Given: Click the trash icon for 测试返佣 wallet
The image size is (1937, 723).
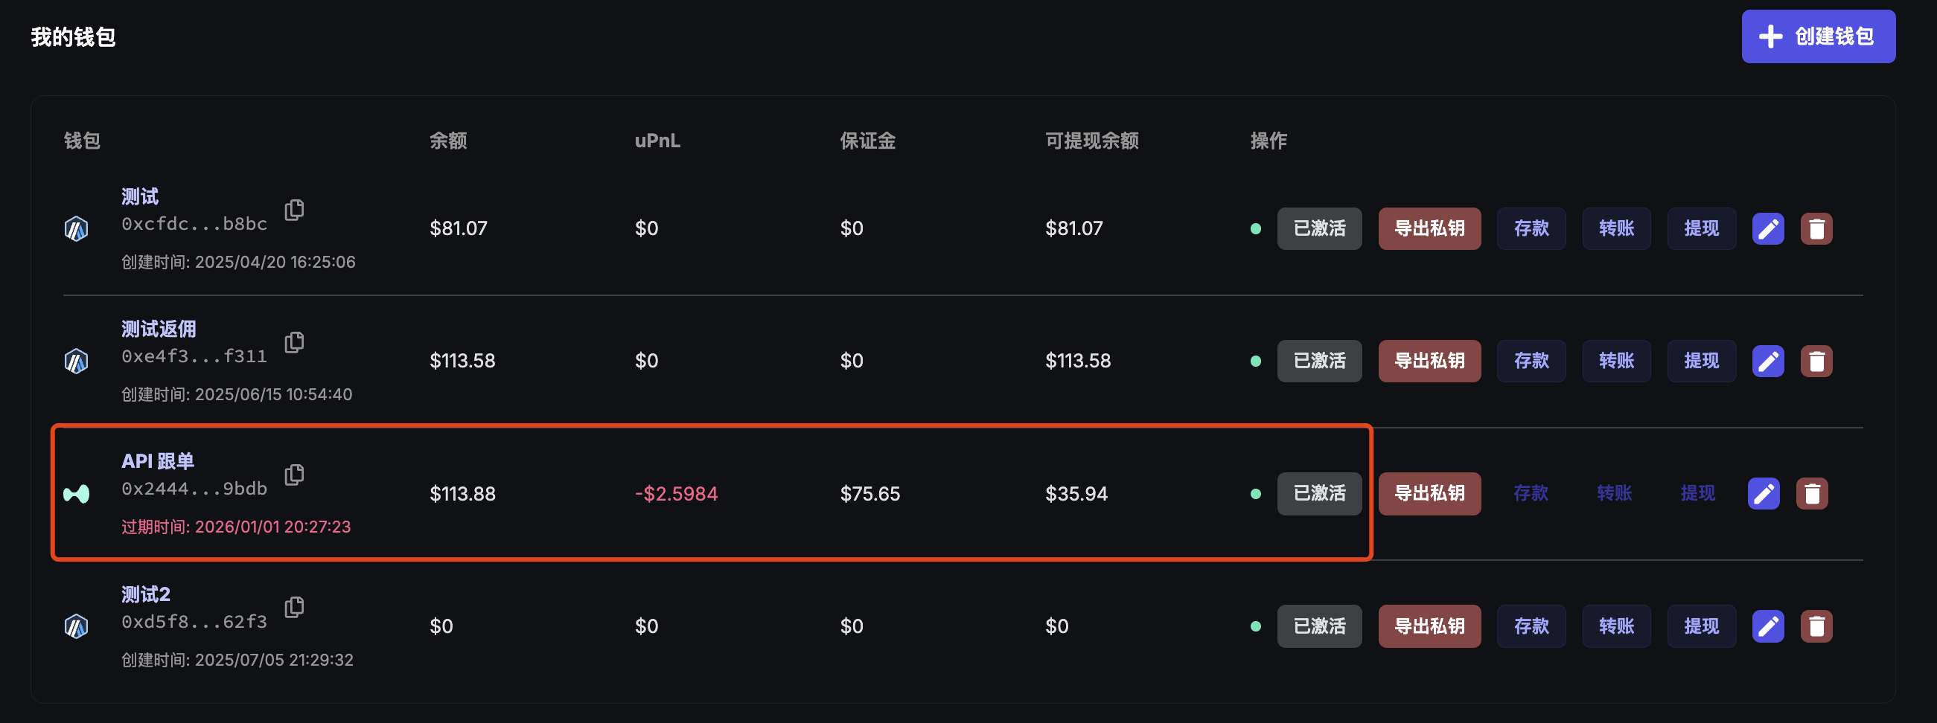Looking at the screenshot, I should click(x=1816, y=361).
